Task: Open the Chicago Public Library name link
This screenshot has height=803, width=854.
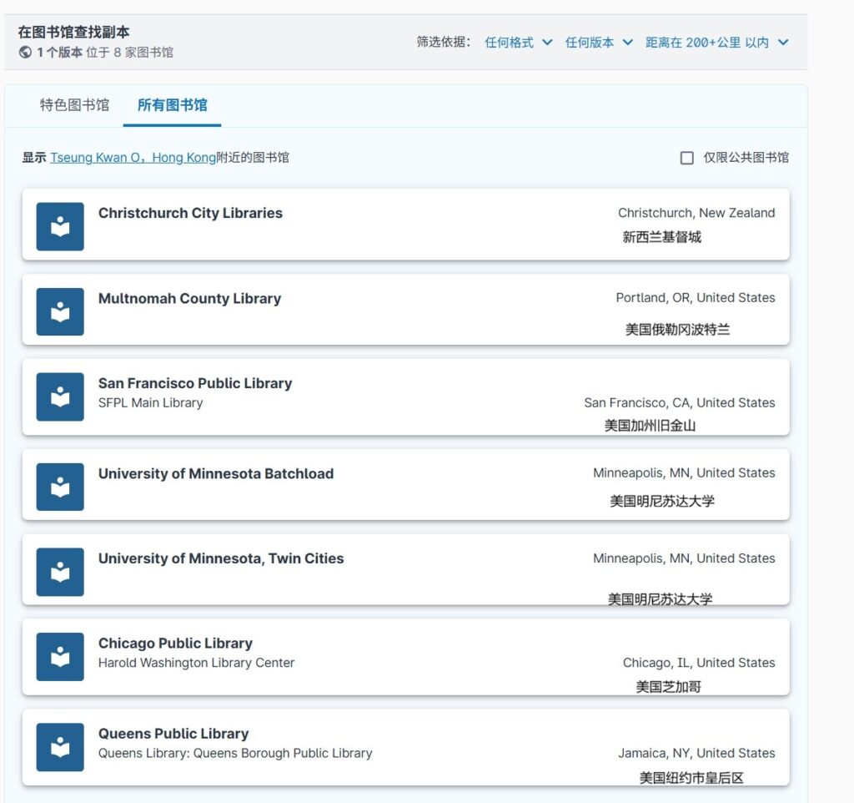Action: [x=175, y=643]
